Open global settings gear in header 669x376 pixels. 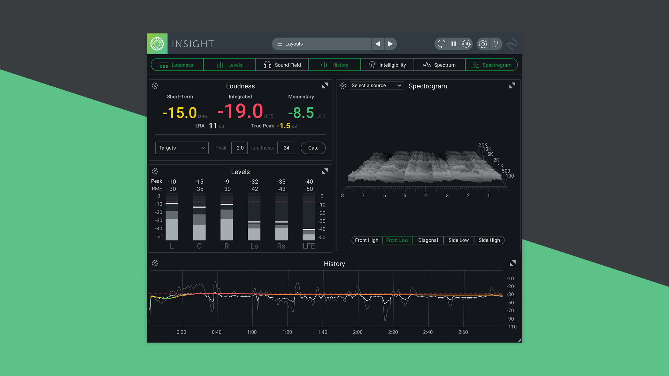[x=483, y=44]
